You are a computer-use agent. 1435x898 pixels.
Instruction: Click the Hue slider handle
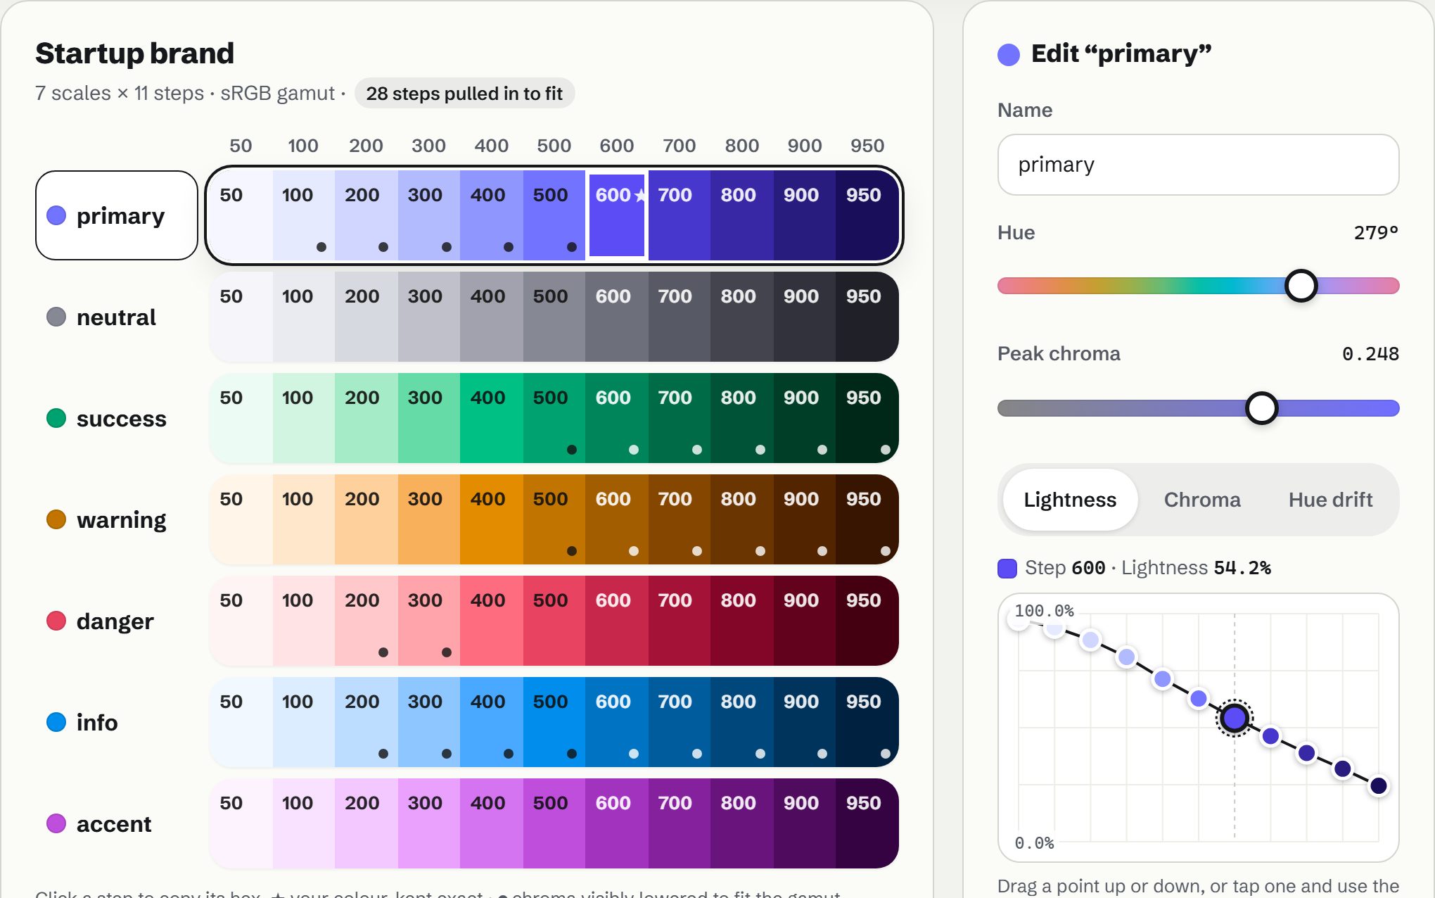(1301, 286)
